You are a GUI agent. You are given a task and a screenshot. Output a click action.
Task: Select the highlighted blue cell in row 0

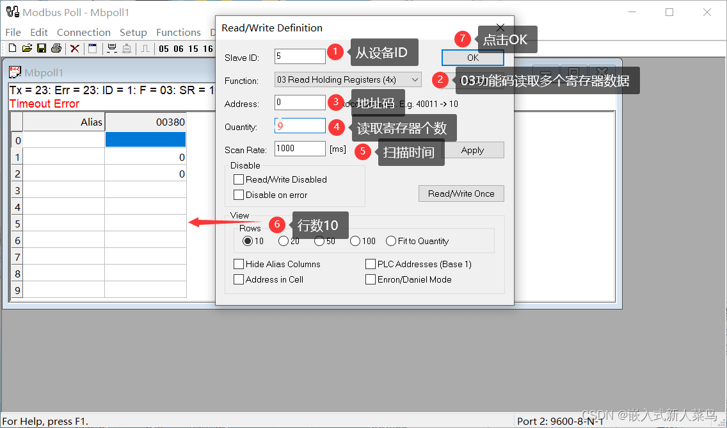145,140
